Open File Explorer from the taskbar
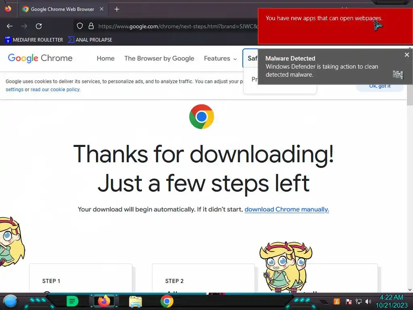The image size is (413, 310). 136,302
